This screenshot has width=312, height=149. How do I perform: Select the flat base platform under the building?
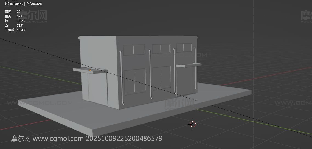click(82, 115)
